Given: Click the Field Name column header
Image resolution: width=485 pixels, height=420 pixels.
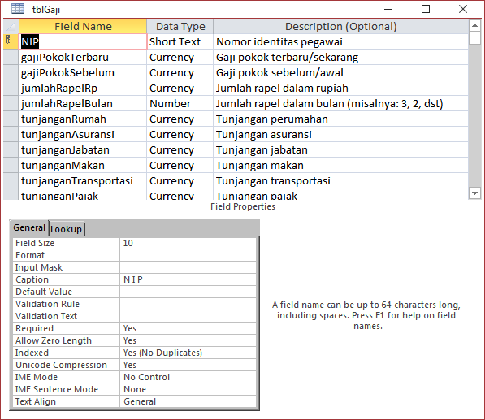Looking at the screenshot, I should point(83,26).
